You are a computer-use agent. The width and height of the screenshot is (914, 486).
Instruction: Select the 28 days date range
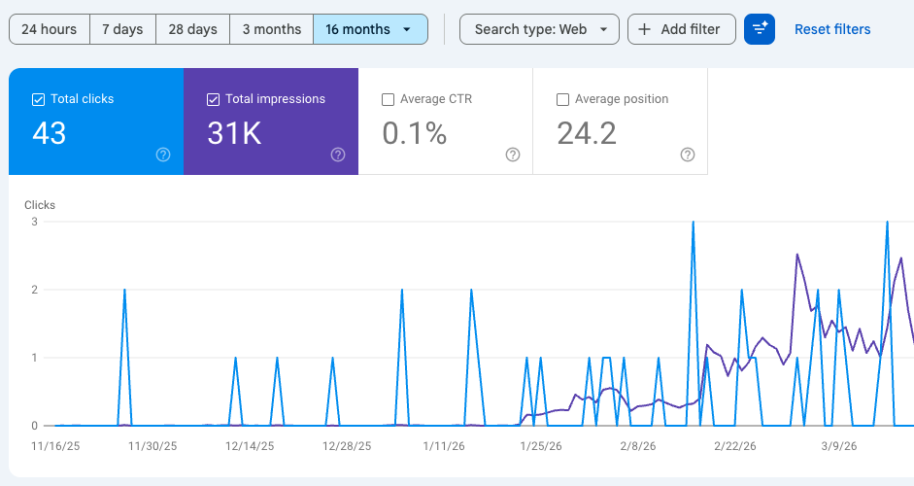coord(193,29)
